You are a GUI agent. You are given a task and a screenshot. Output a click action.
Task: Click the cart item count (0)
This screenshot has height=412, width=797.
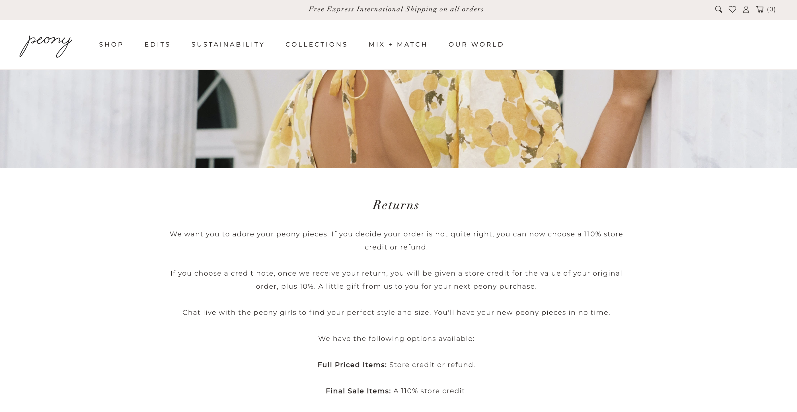tap(771, 9)
